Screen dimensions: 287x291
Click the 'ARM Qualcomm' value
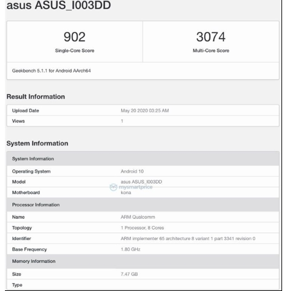[138, 217]
